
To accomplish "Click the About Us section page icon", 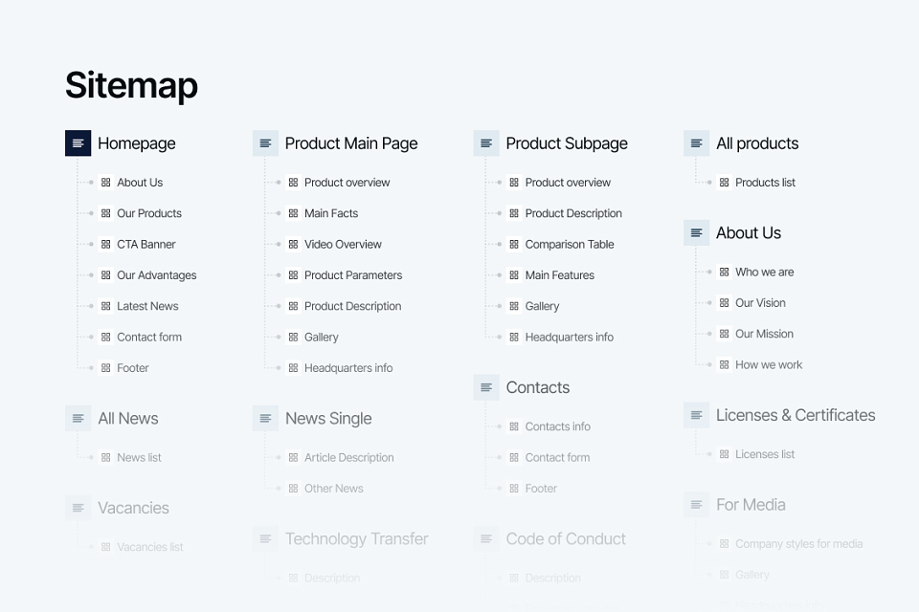I will [696, 232].
